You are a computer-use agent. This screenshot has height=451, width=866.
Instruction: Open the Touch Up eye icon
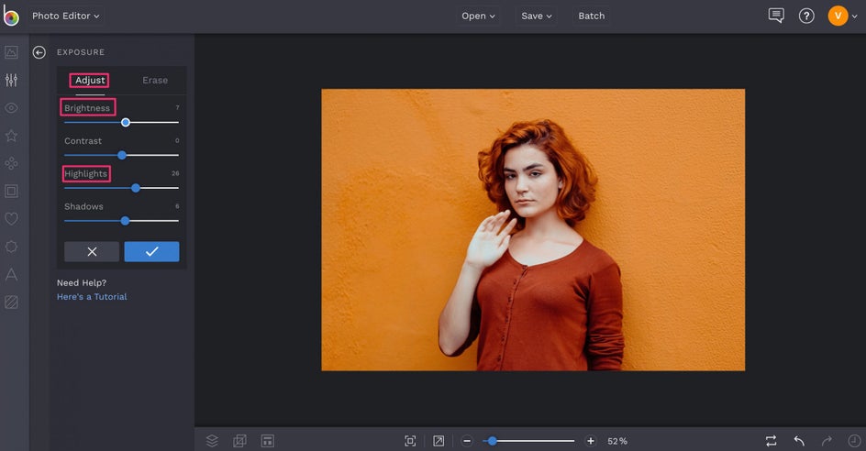[11, 108]
